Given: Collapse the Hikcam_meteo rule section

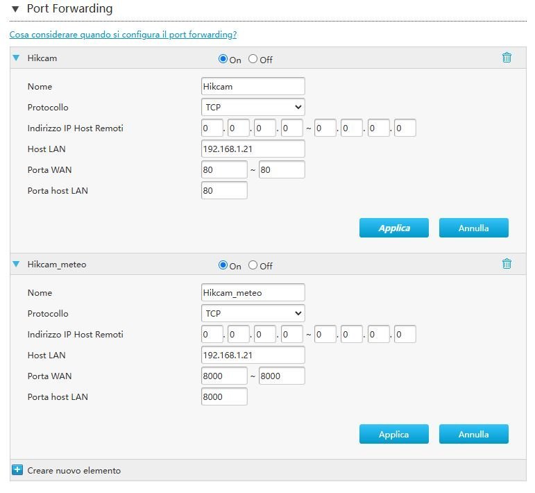Looking at the screenshot, I should tap(17, 265).
